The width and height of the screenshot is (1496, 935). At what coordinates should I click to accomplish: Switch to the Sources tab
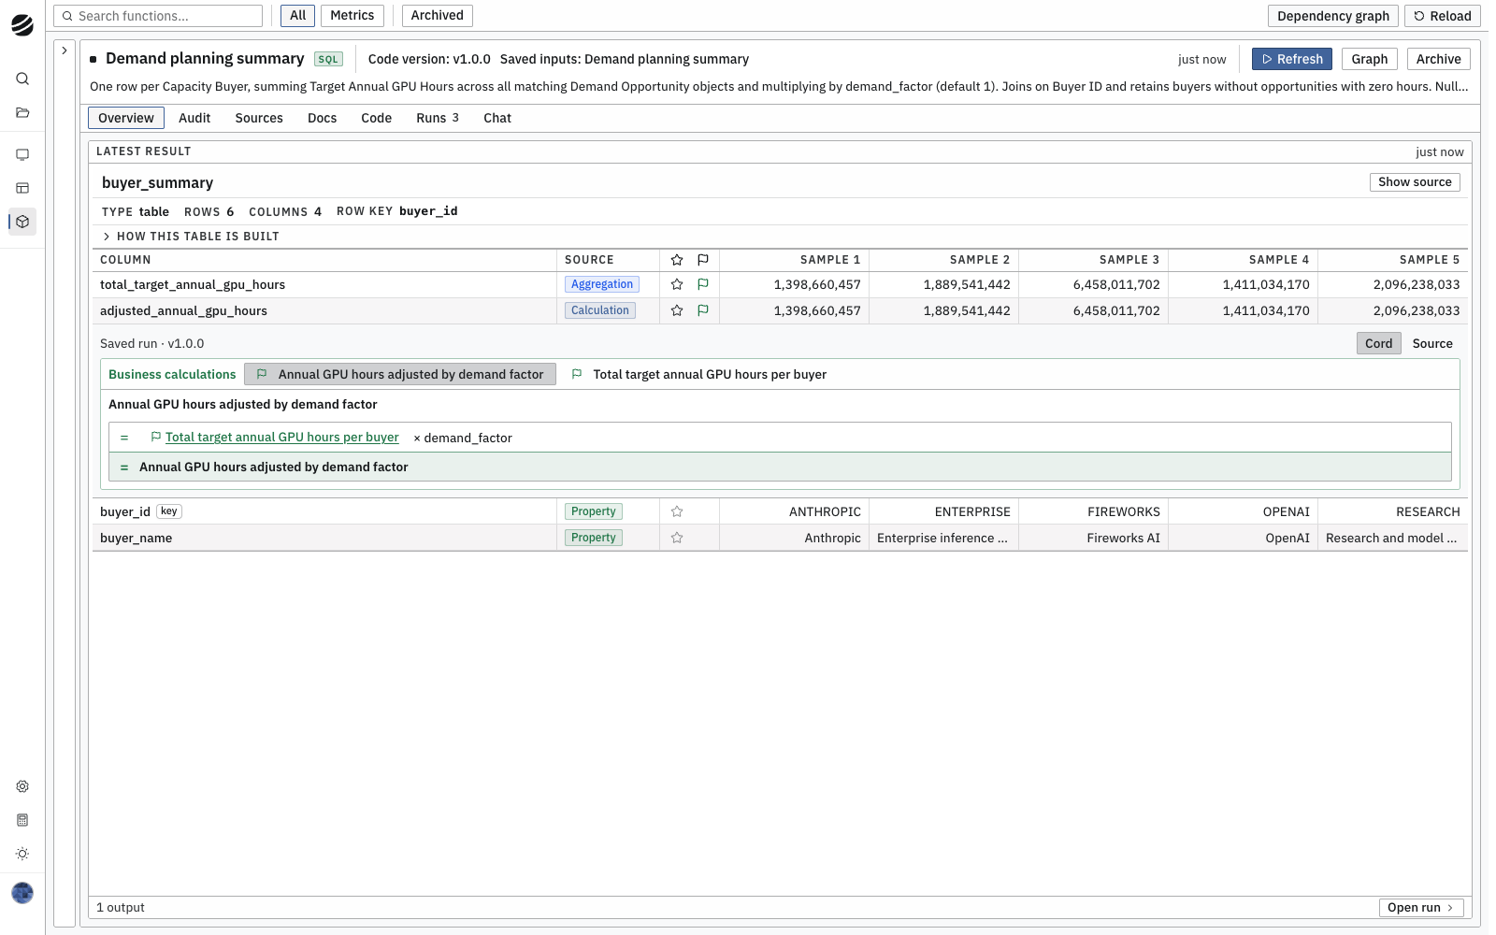point(259,118)
